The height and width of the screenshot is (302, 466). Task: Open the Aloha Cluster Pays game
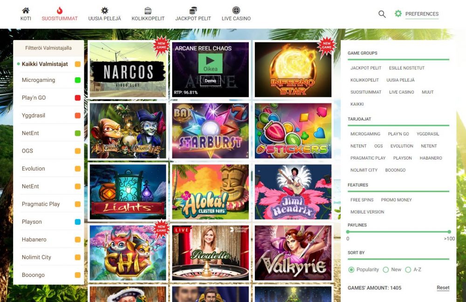click(x=211, y=192)
